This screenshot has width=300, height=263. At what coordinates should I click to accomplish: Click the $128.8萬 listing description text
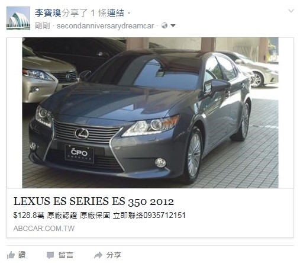point(99,215)
